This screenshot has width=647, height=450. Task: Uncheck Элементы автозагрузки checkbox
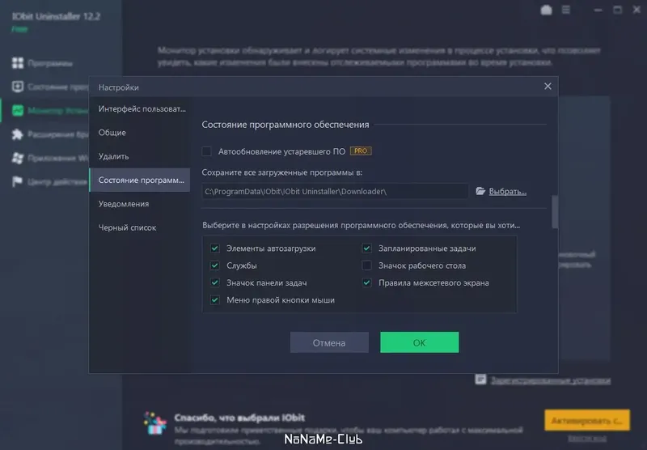[214, 248]
